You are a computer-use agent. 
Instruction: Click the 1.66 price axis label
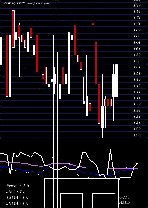[137, 36]
